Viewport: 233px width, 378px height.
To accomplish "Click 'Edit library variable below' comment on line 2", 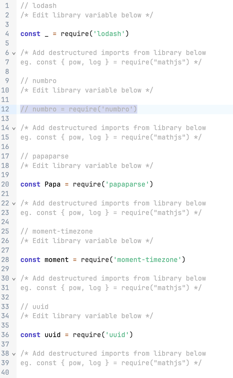I will click(87, 15).
